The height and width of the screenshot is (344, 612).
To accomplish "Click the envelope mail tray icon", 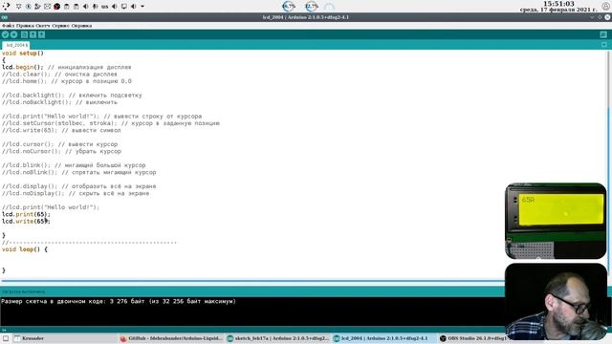I will 47,7.
